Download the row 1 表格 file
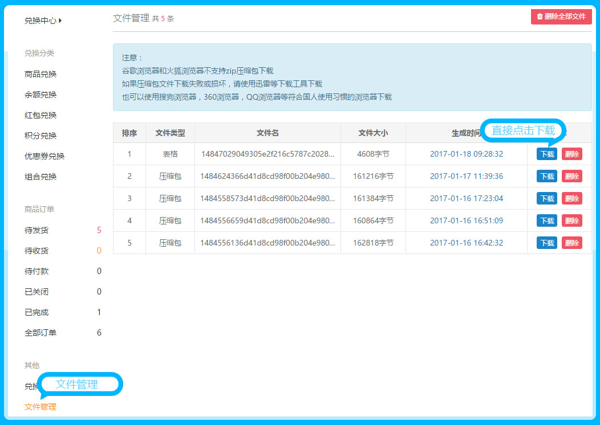Screen dimensions: 600x425 coord(546,154)
